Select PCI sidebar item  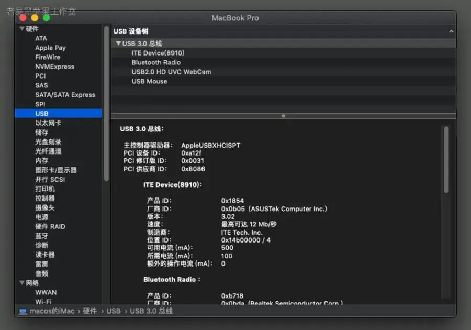40,76
